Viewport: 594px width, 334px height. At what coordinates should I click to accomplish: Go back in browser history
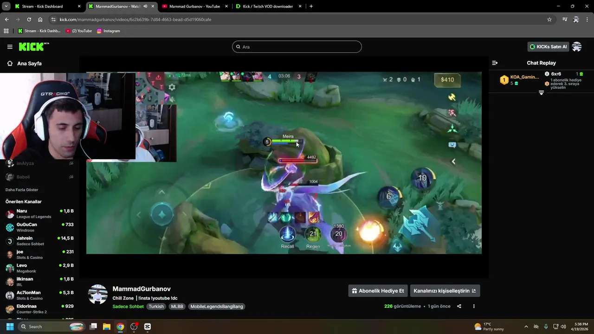[x=6, y=19]
